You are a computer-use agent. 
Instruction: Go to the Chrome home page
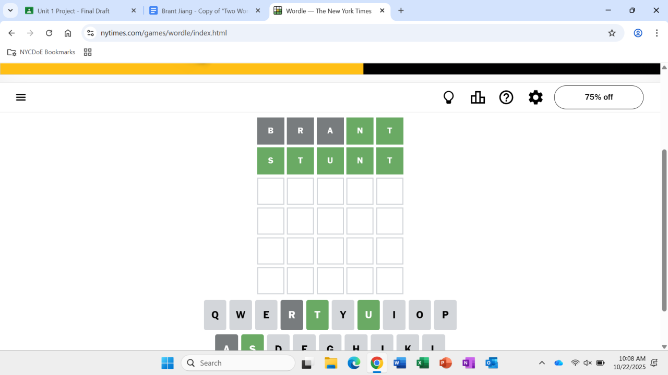coord(68,33)
